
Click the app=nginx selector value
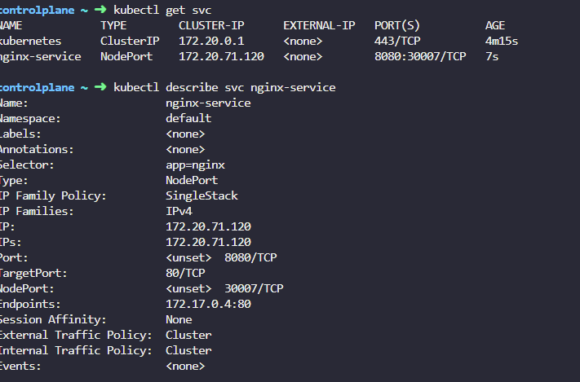point(195,165)
